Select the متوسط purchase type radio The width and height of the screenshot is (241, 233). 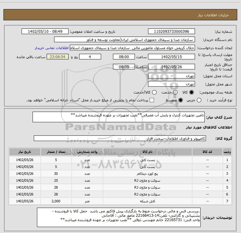(x=181, y=100)
